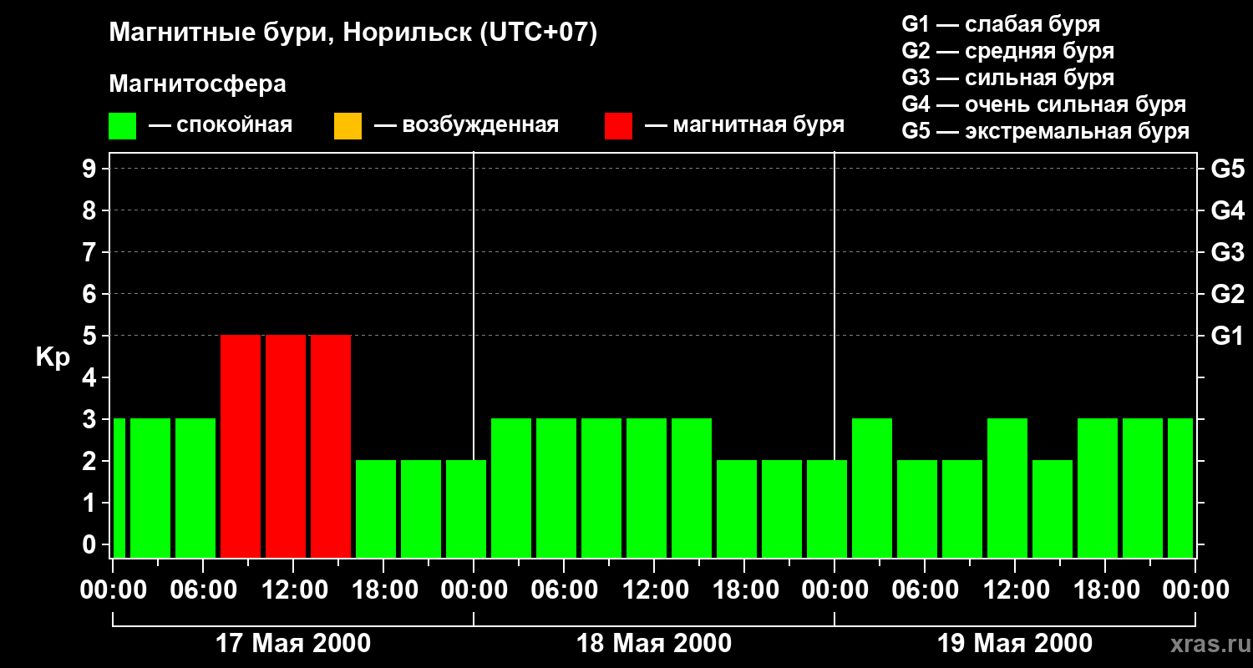
Task: Select the line 'G2 — средняя буря'
Action: pyautogui.click(x=1008, y=51)
